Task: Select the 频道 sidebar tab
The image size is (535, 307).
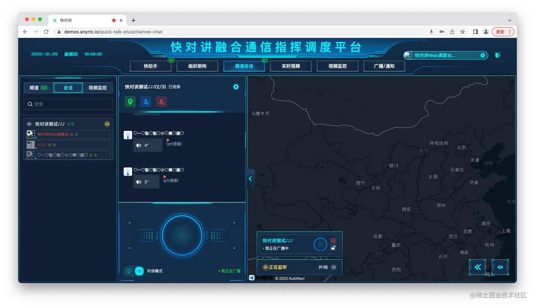Action: [39, 88]
